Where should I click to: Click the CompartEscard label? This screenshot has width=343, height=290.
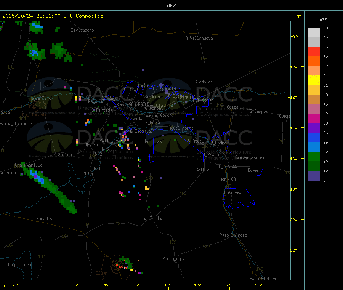tap(250, 158)
